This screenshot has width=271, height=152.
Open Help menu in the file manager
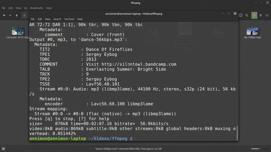49,8
